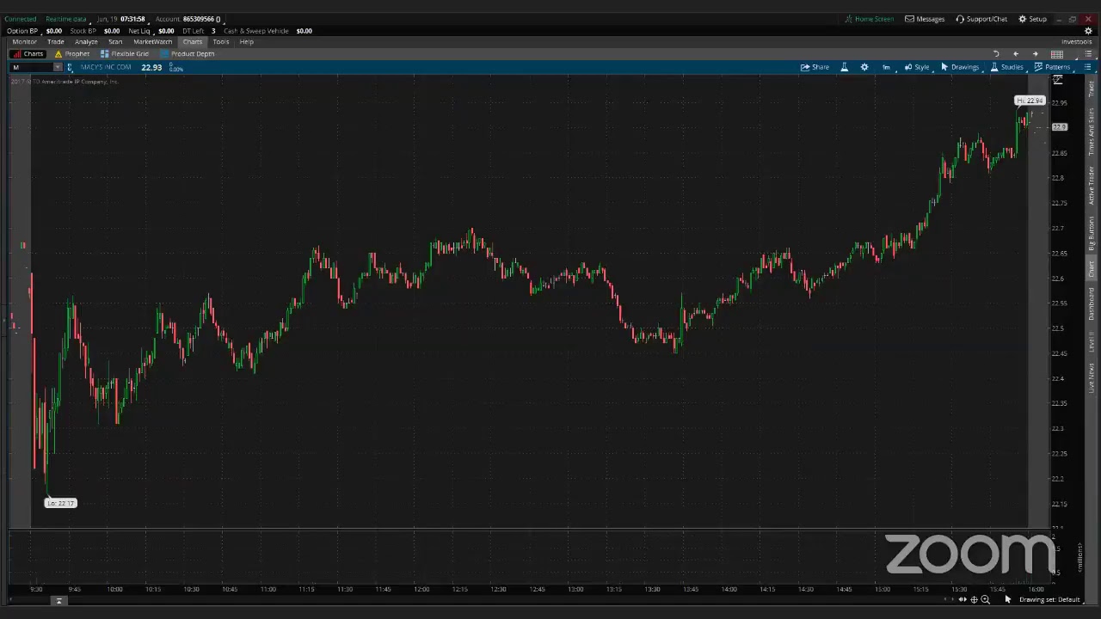Open the Level II sidebar tab

[x=1092, y=341]
